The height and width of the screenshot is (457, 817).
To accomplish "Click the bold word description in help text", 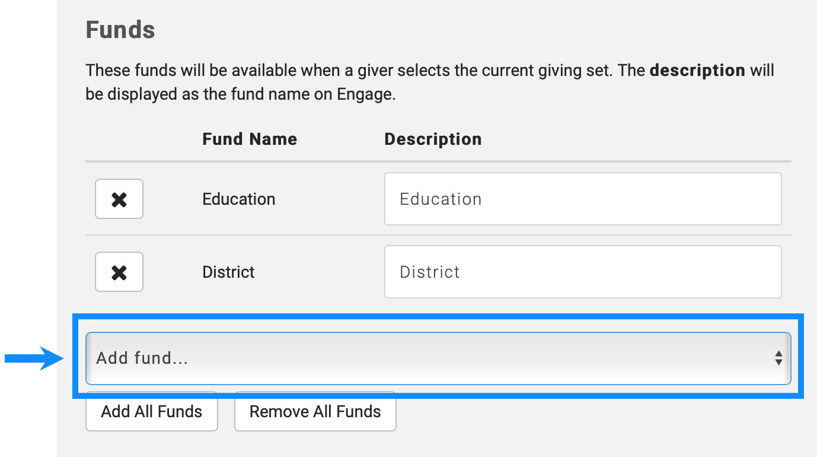I will [697, 71].
